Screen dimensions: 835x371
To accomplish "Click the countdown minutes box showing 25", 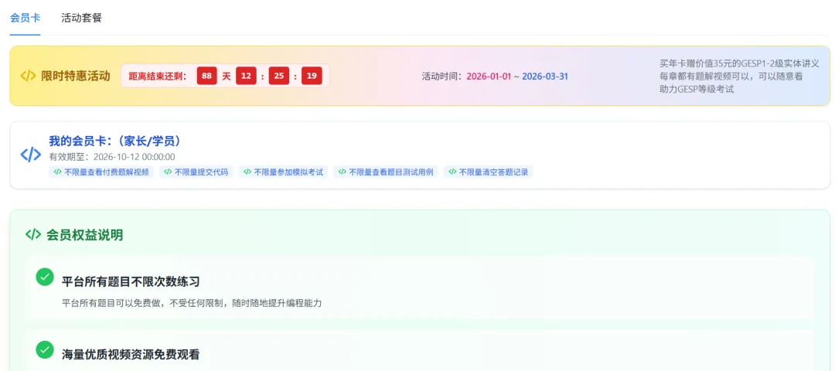I will [278, 76].
